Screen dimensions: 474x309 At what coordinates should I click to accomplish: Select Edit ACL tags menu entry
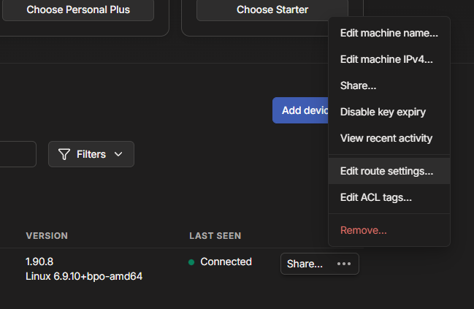[375, 197]
